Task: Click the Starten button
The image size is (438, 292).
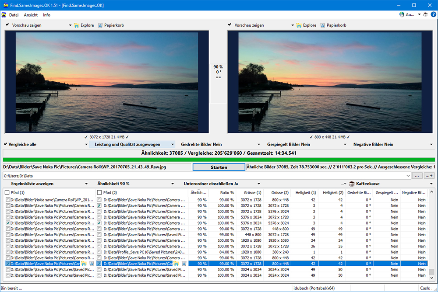Action: coord(219,167)
